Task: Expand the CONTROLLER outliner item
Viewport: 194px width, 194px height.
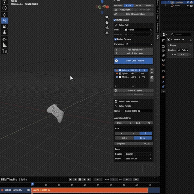Action: coord(169,2)
